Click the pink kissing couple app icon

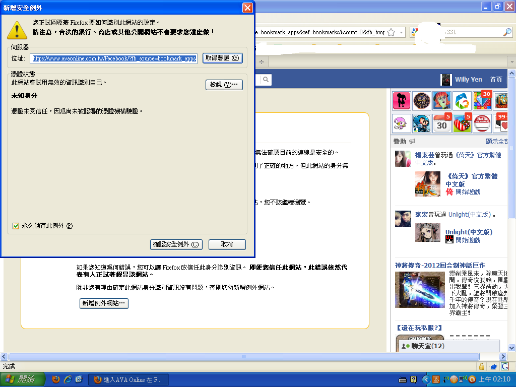point(402,100)
